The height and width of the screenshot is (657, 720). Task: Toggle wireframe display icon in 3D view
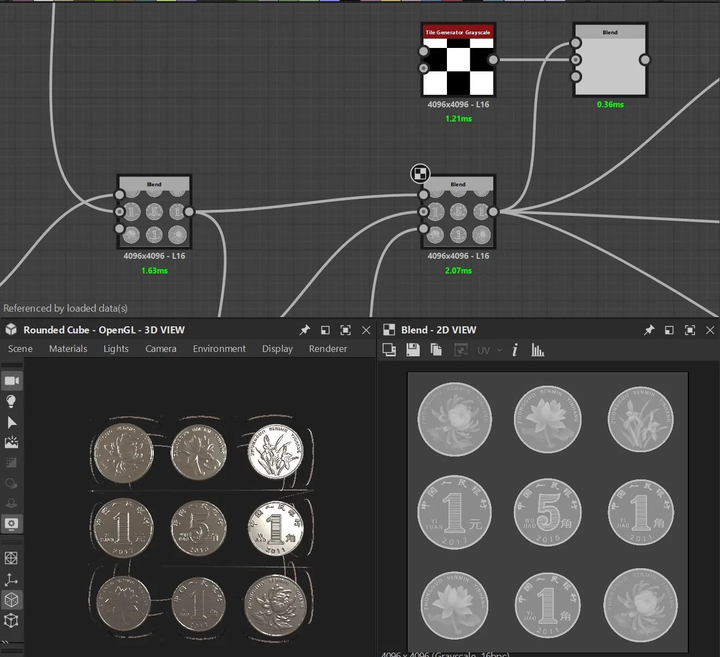click(11, 558)
